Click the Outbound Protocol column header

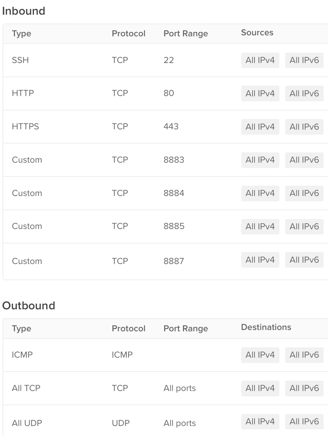click(129, 329)
